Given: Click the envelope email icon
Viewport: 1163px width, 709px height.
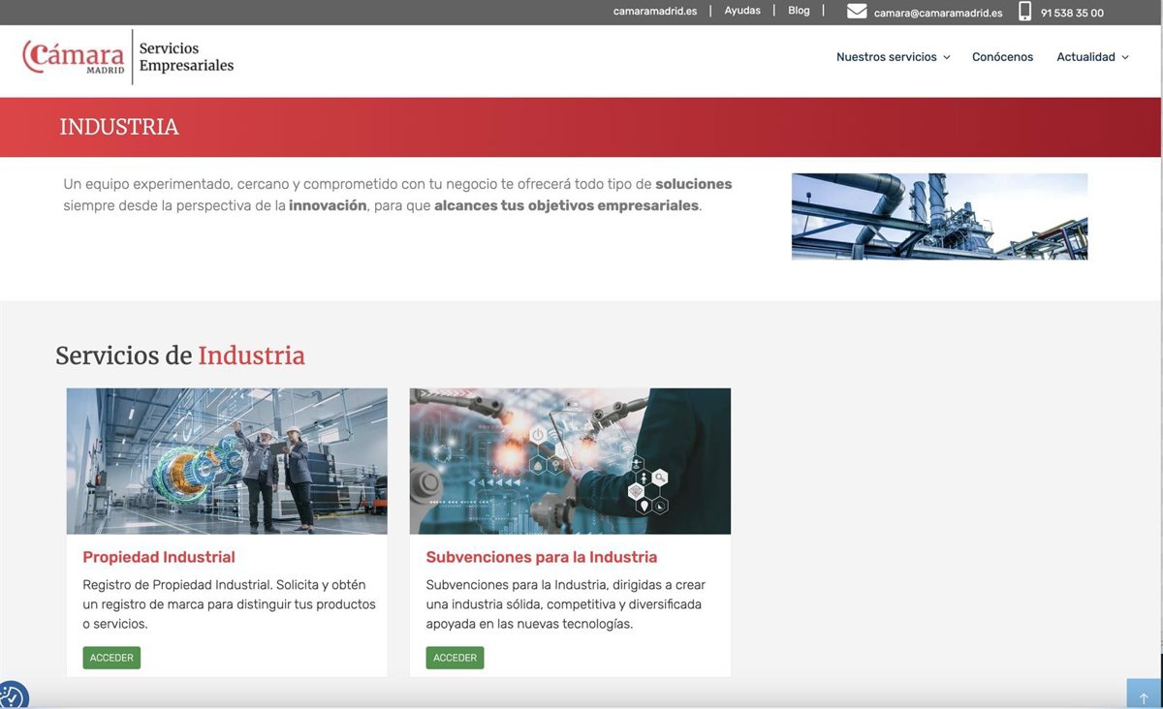Looking at the screenshot, I should point(857,12).
